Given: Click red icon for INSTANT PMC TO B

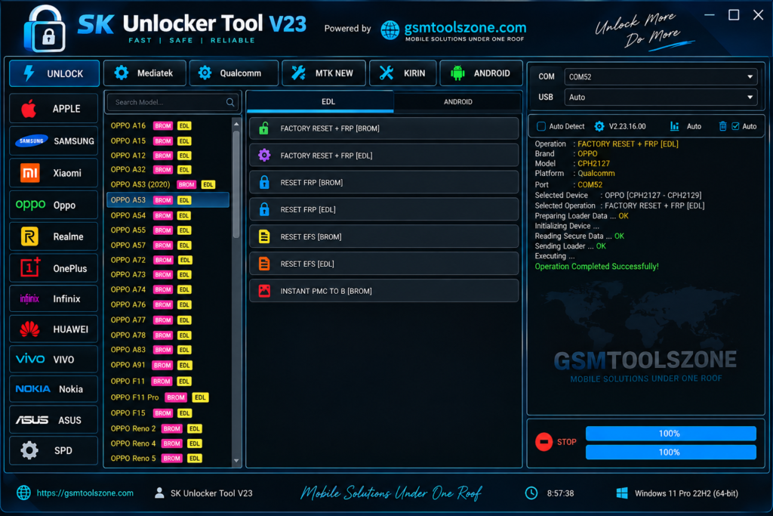Looking at the screenshot, I should click(x=264, y=291).
